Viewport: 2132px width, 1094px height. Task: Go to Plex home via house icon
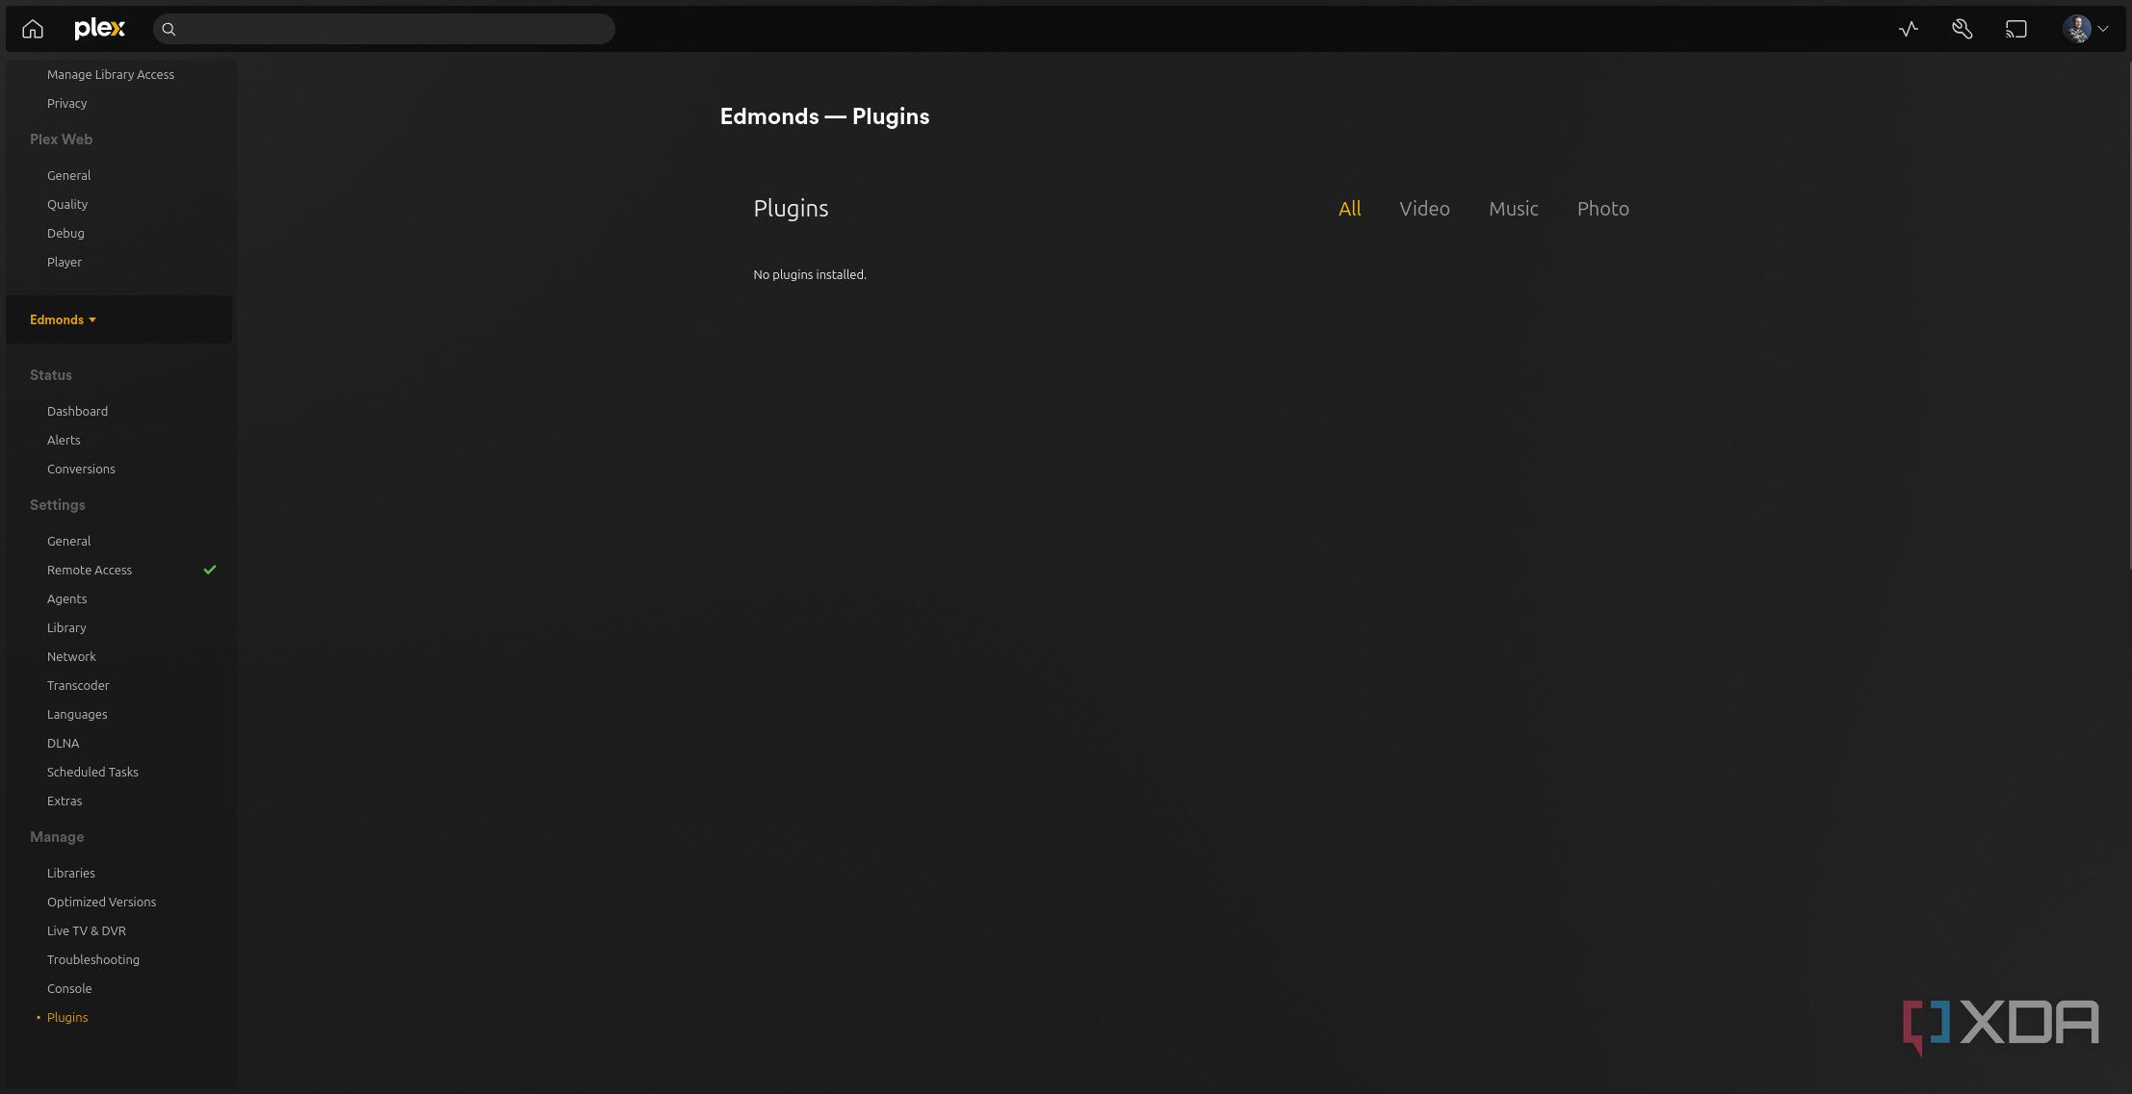tap(33, 29)
